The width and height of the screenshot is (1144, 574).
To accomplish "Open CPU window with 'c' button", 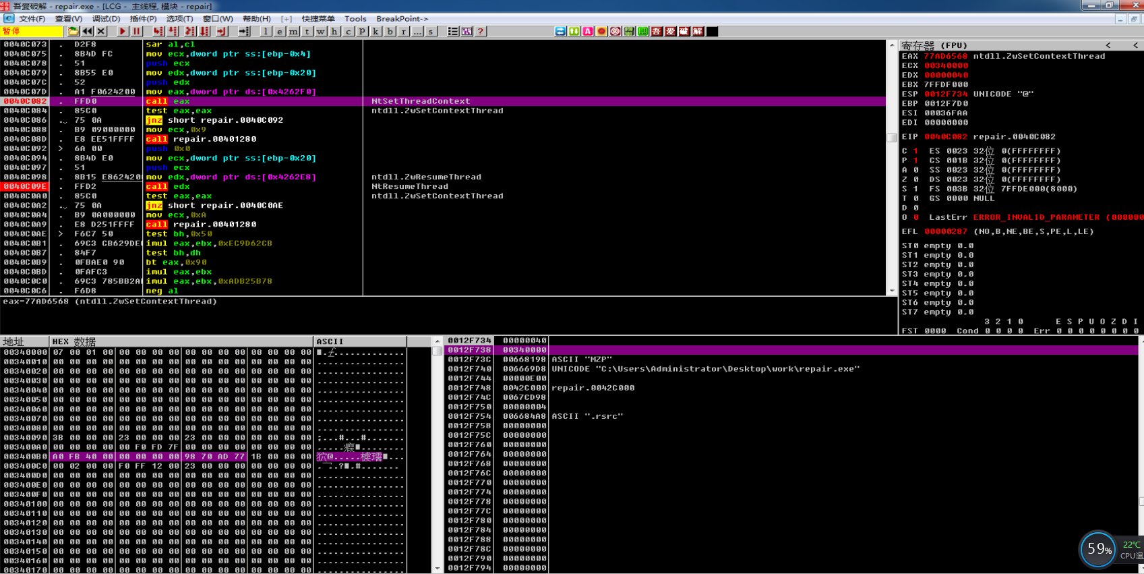I will tap(349, 31).
